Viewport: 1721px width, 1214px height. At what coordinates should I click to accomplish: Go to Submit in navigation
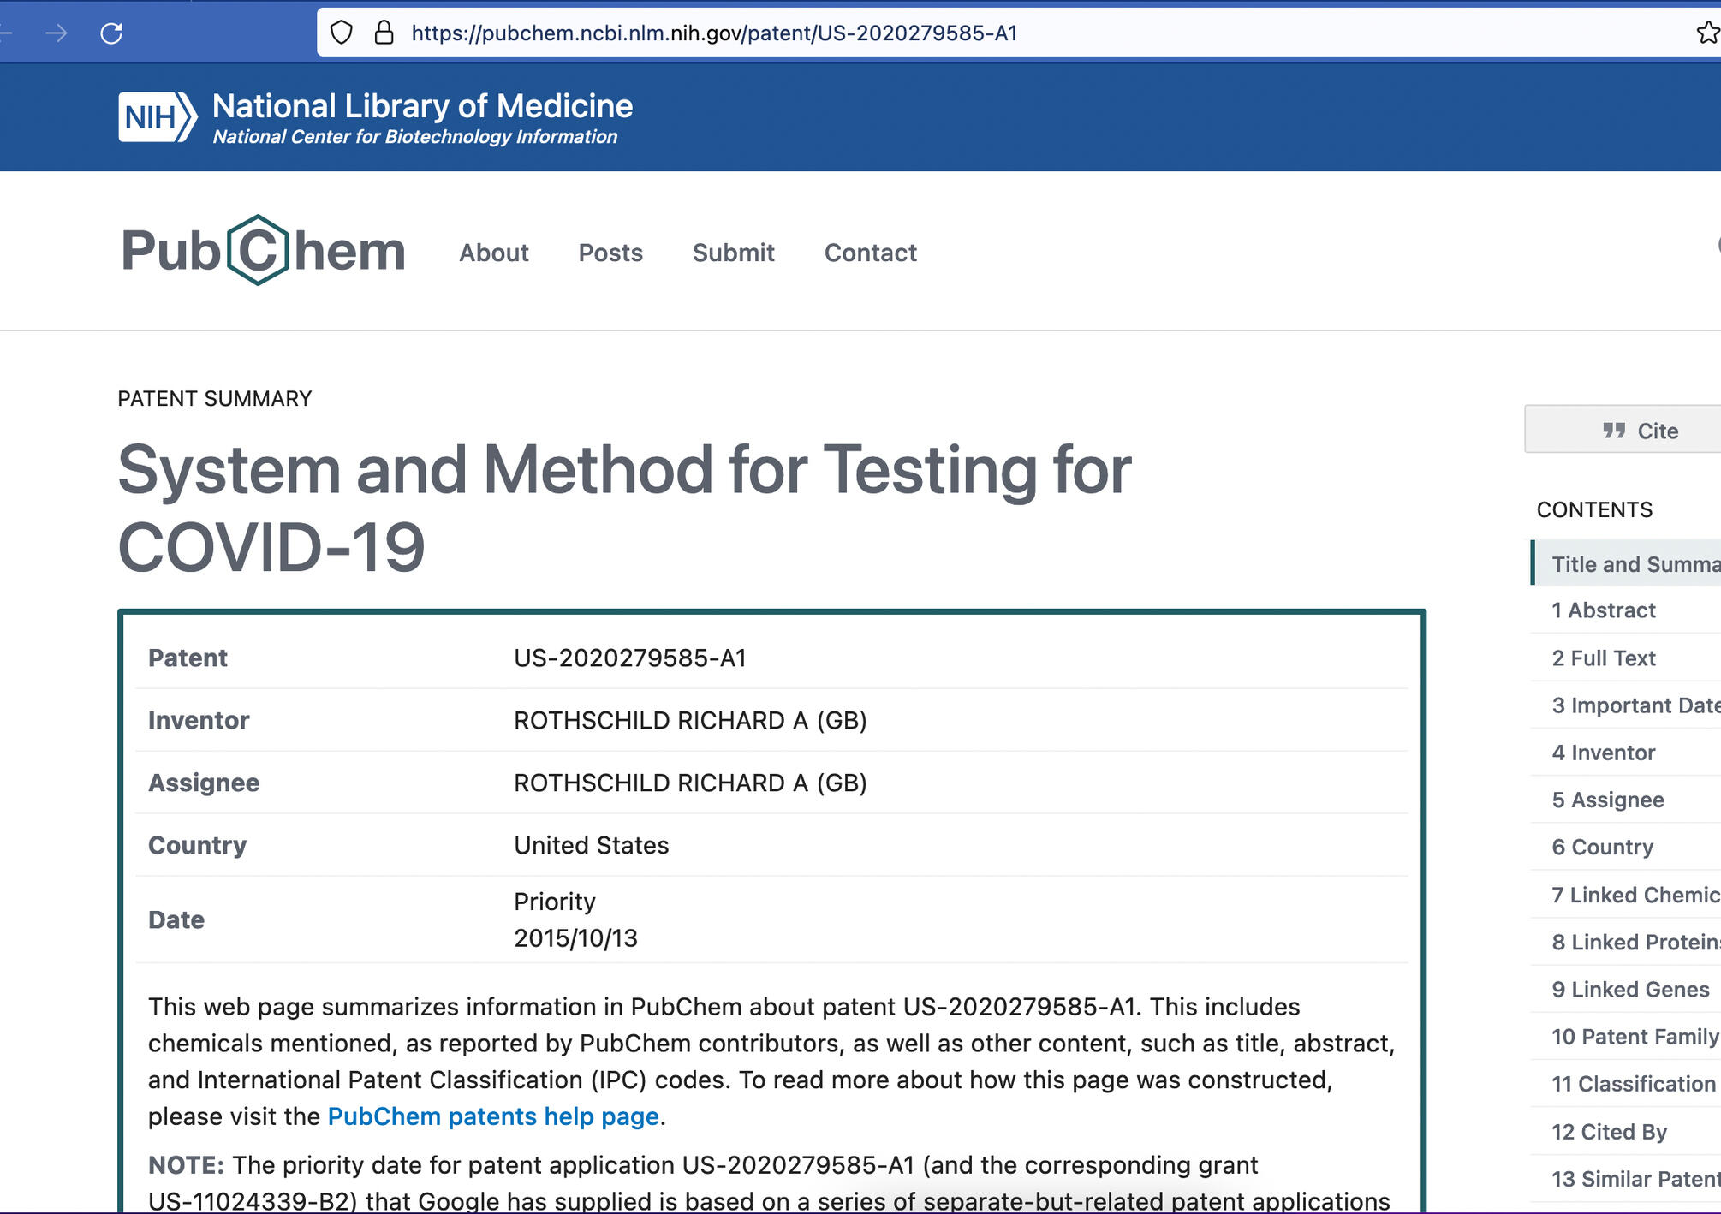click(x=734, y=253)
